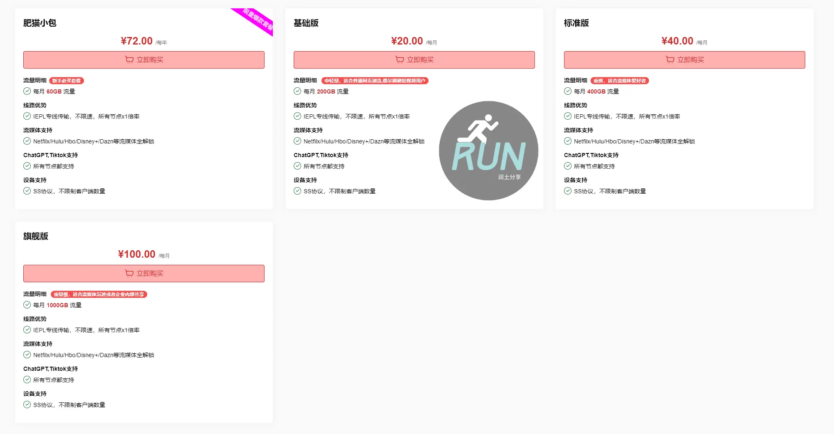Click the check icon beside 每月 400GB 流量
The width and height of the screenshot is (834, 434).
tap(568, 91)
